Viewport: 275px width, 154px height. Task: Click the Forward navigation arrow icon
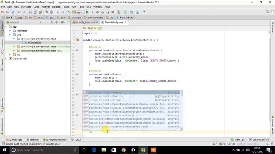[x=63, y=12]
